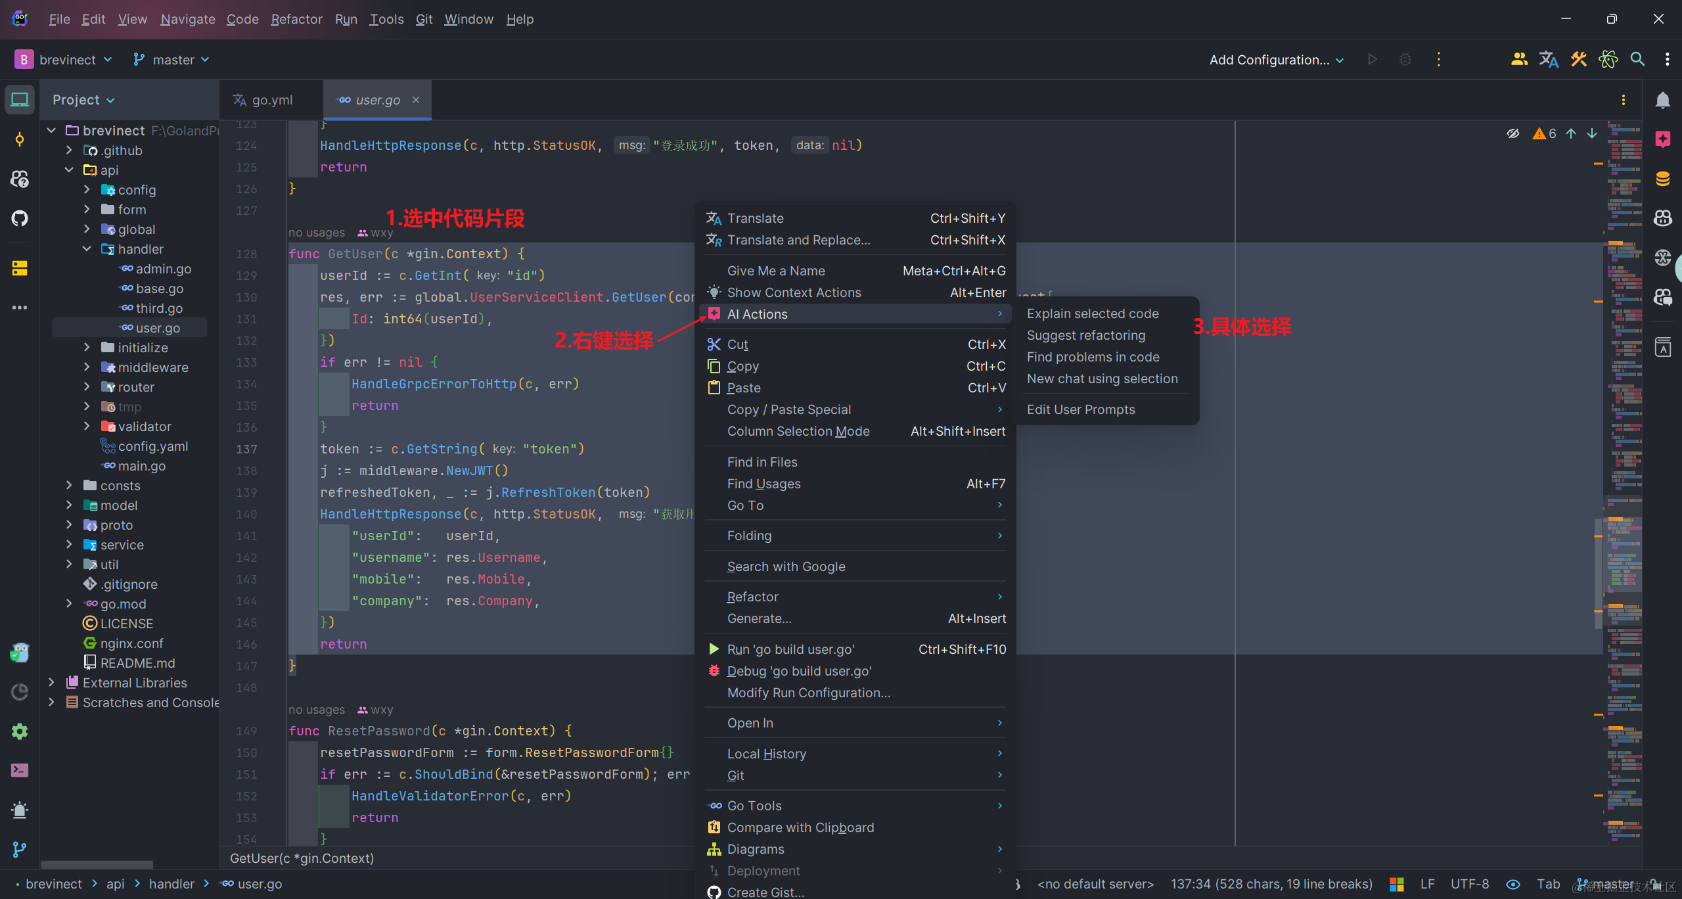Click handler in the breadcrumb path
1682x899 pixels.
click(171, 884)
